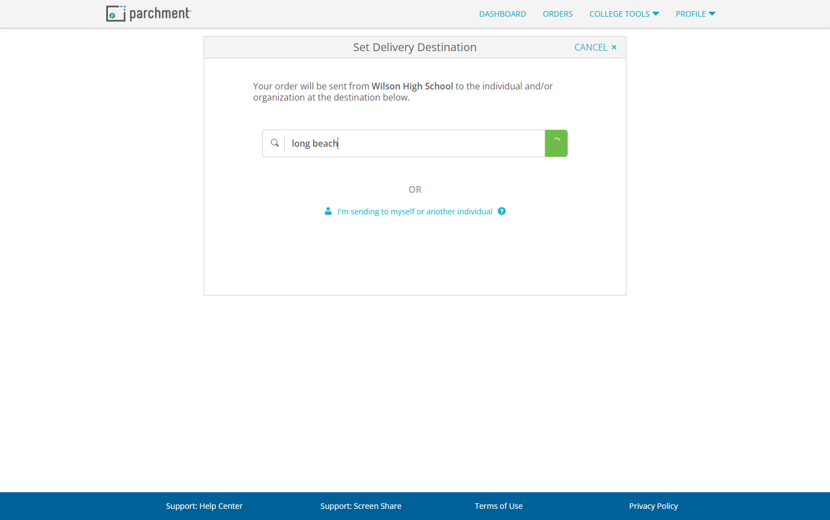Expand the College Tools dropdown

tap(624, 14)
